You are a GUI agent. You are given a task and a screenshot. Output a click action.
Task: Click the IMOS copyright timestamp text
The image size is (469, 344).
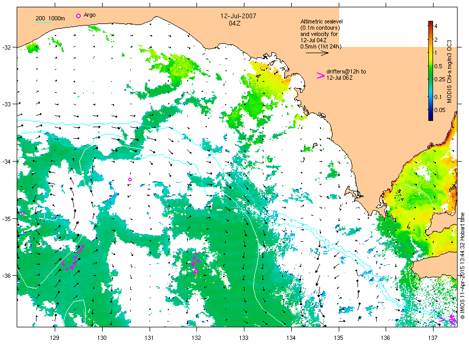coord(462,266)
